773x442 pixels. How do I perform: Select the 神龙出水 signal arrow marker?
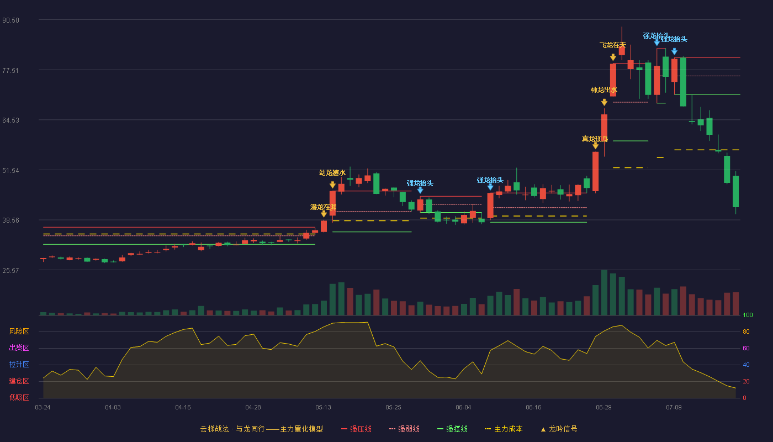coord(604,102)
